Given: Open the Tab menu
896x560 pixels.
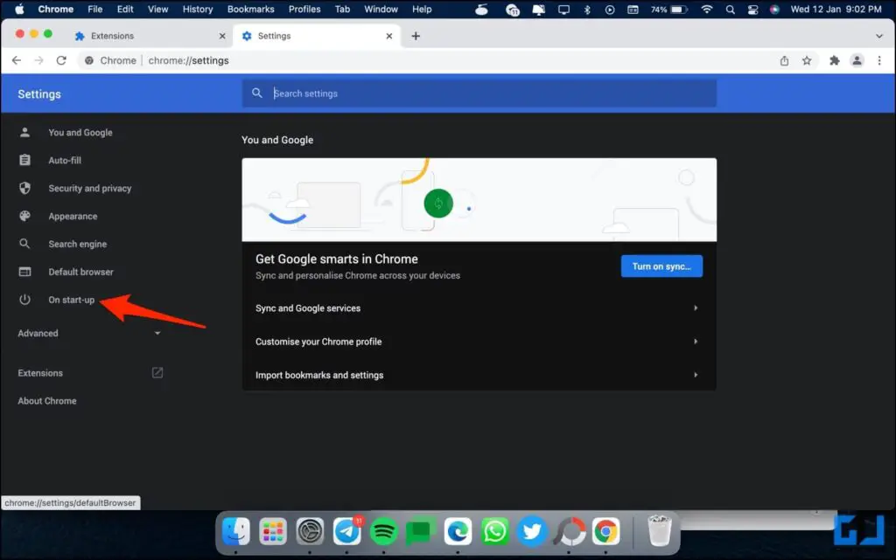Looking at the screenshot, I should click(342, 9).
